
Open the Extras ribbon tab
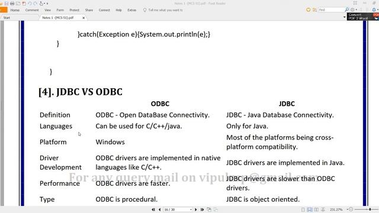132,10
